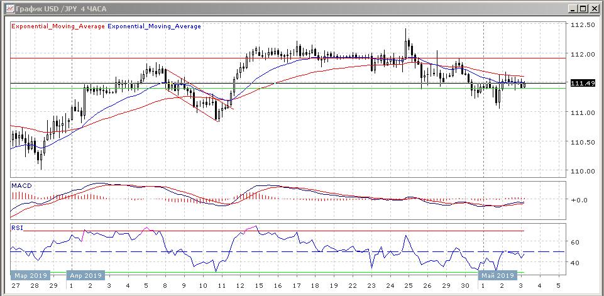The width and height of the screenshot is (604, 296).
Task: Maximize the USD/JPY chart window
Action: [583, 8]
